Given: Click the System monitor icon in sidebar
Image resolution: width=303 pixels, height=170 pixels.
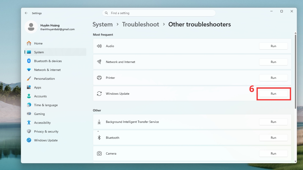Looking at the screenshot, I should click(29, 52).
